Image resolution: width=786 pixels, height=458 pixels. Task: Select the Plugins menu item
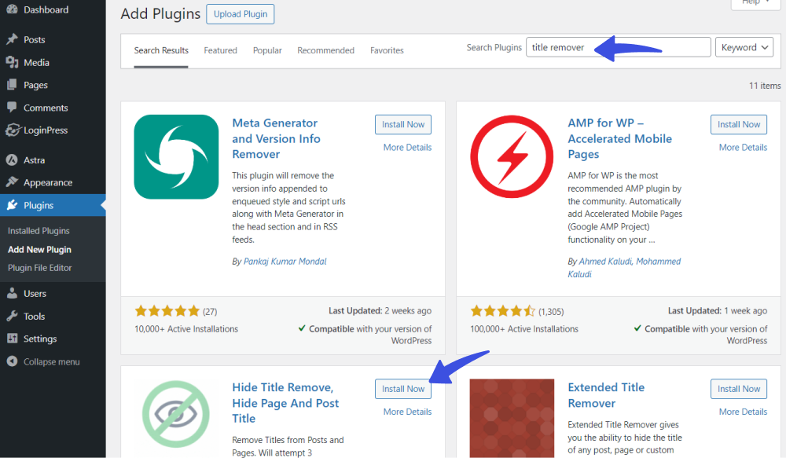pos(53,205)
